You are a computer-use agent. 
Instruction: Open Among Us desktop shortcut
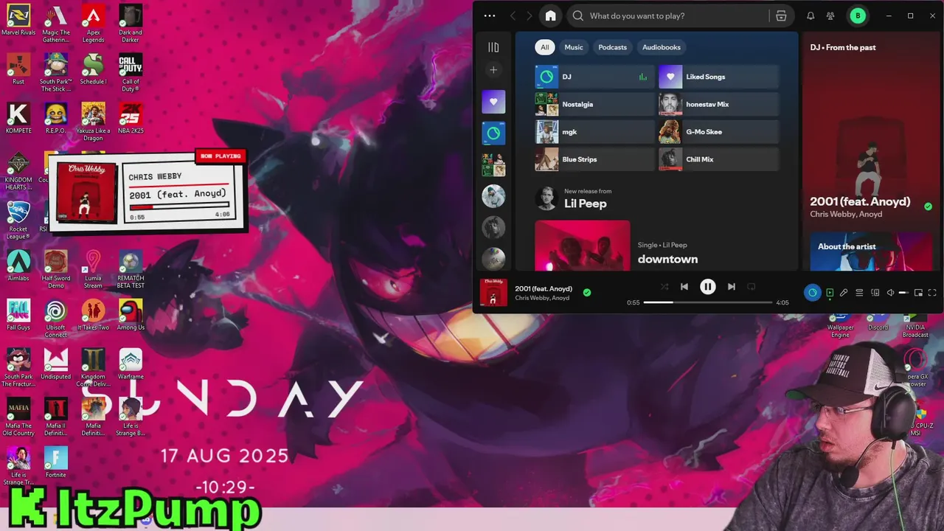tap(131, 315)
